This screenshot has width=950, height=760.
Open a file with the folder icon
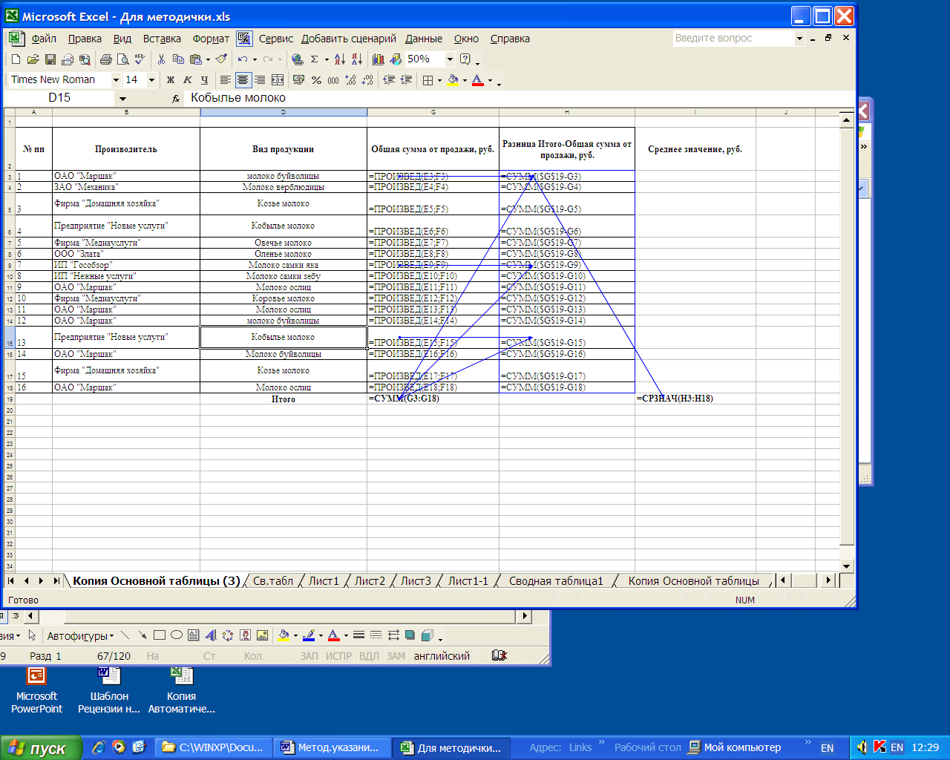(33, 59)
